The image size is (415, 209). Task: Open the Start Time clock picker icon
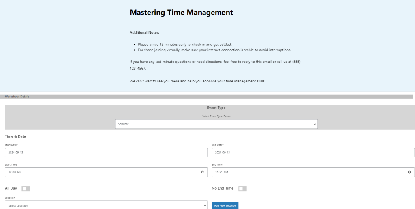tap(203, 172)
